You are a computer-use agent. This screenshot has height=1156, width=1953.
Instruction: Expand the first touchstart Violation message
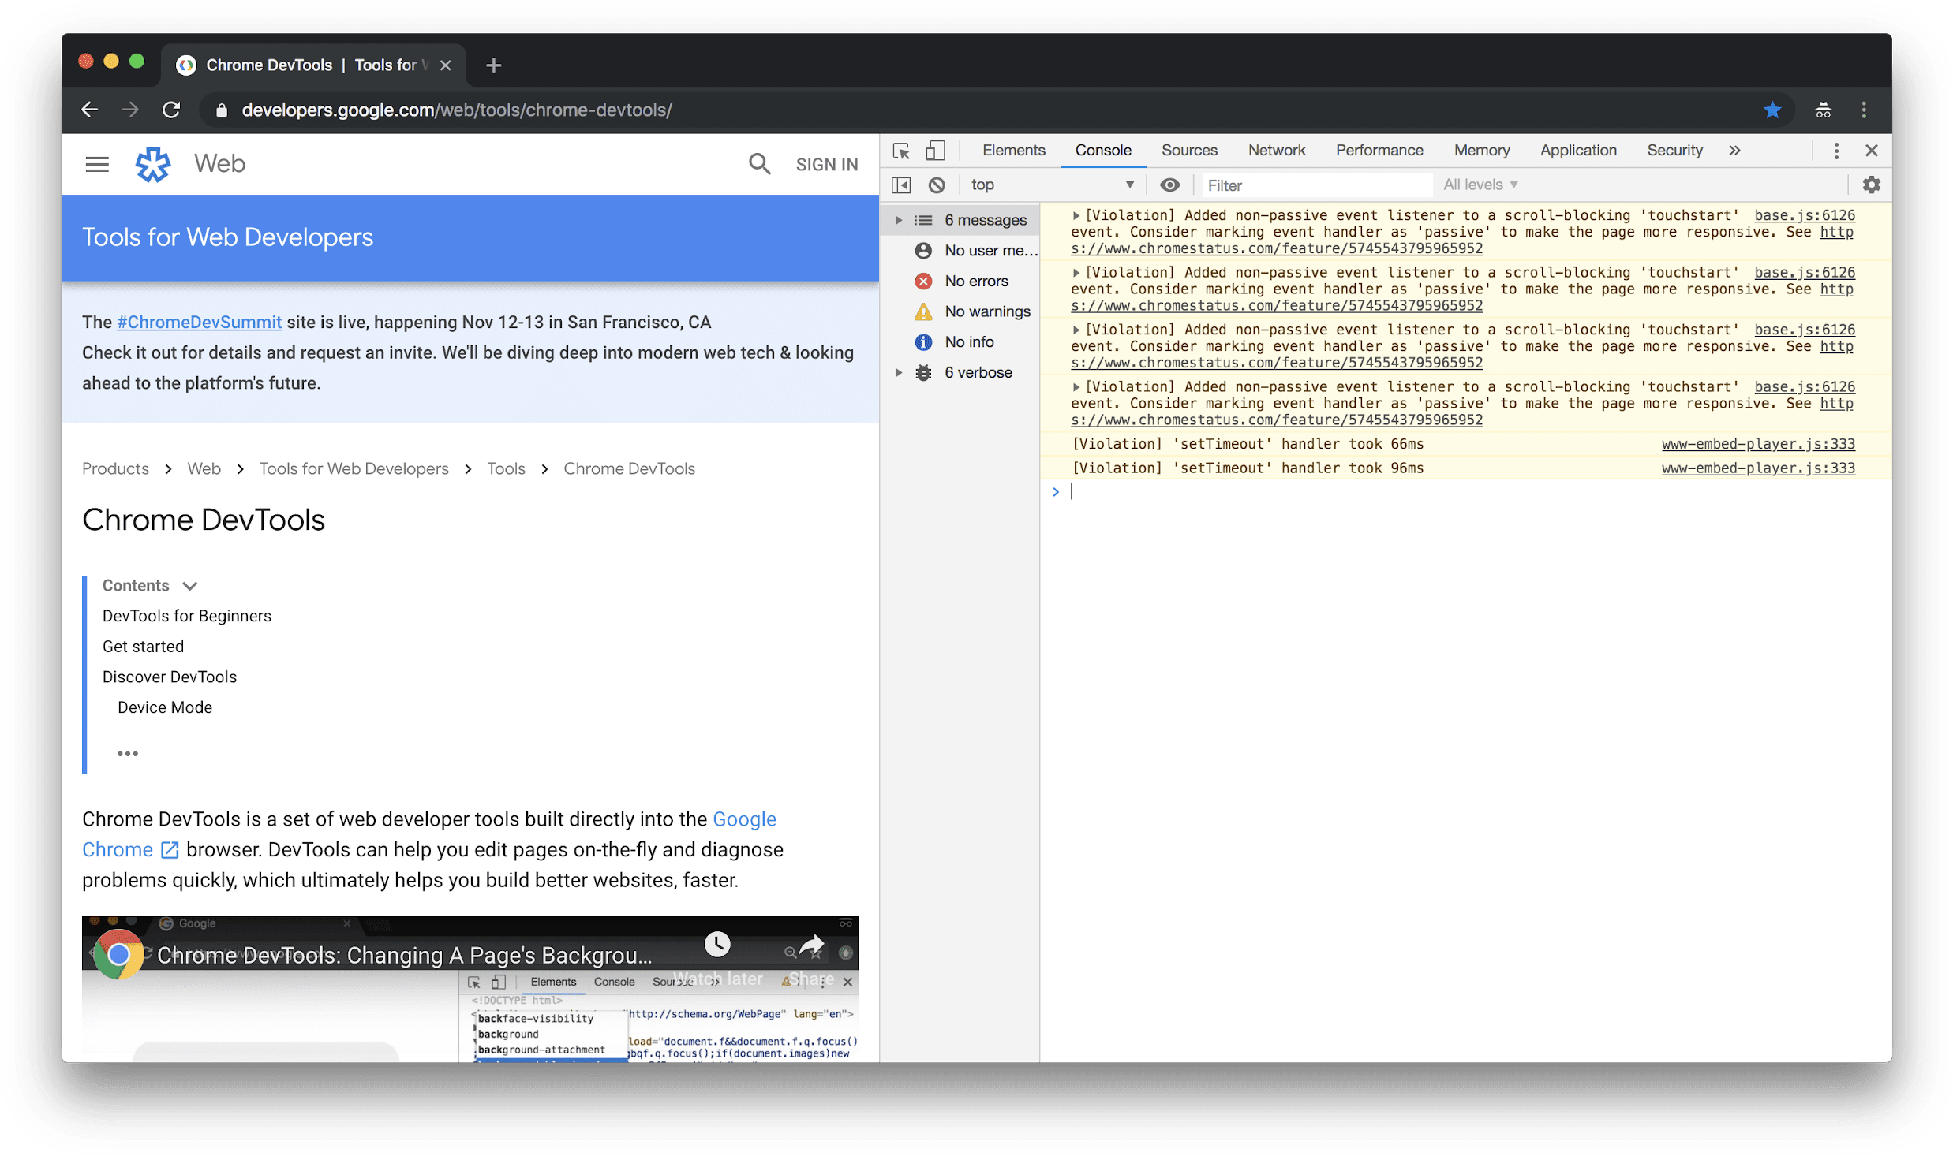coord(1075,215)
